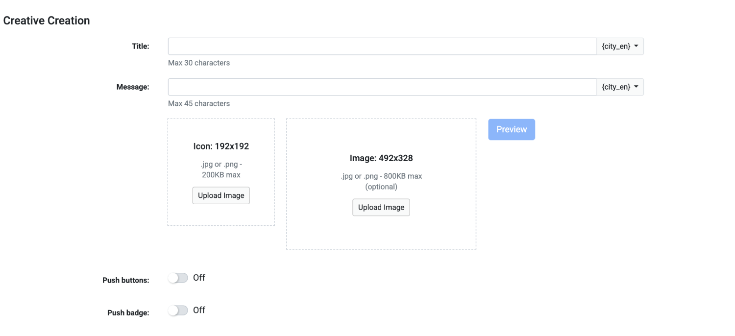Screen dimensions: 735x336
Task: Toggle the Push badge switch
Action: click(178, 311)
